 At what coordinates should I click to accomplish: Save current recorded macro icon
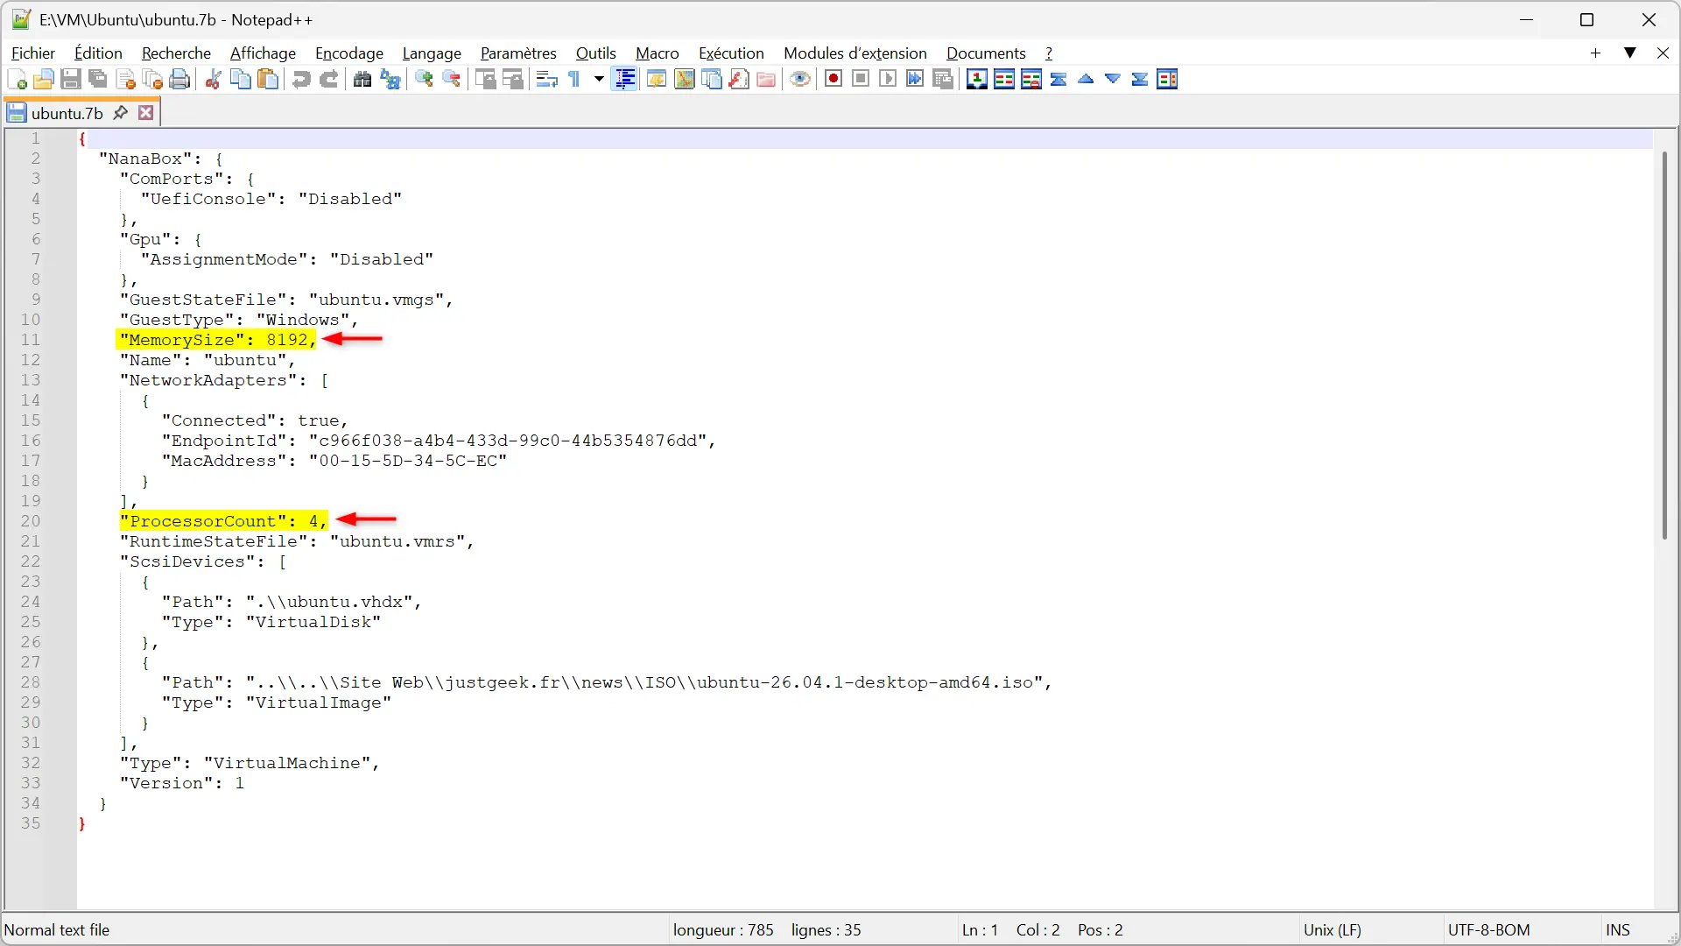tap(943, 80)
